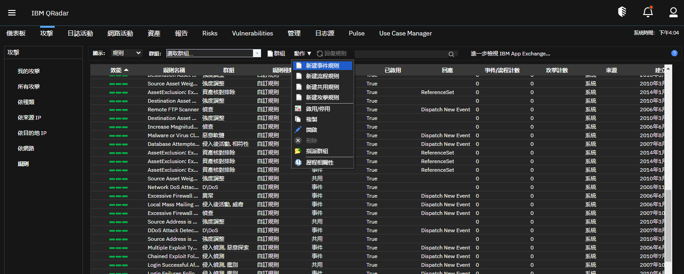
Task: Open the Use Case Manager tab
Action: [406, 33]
